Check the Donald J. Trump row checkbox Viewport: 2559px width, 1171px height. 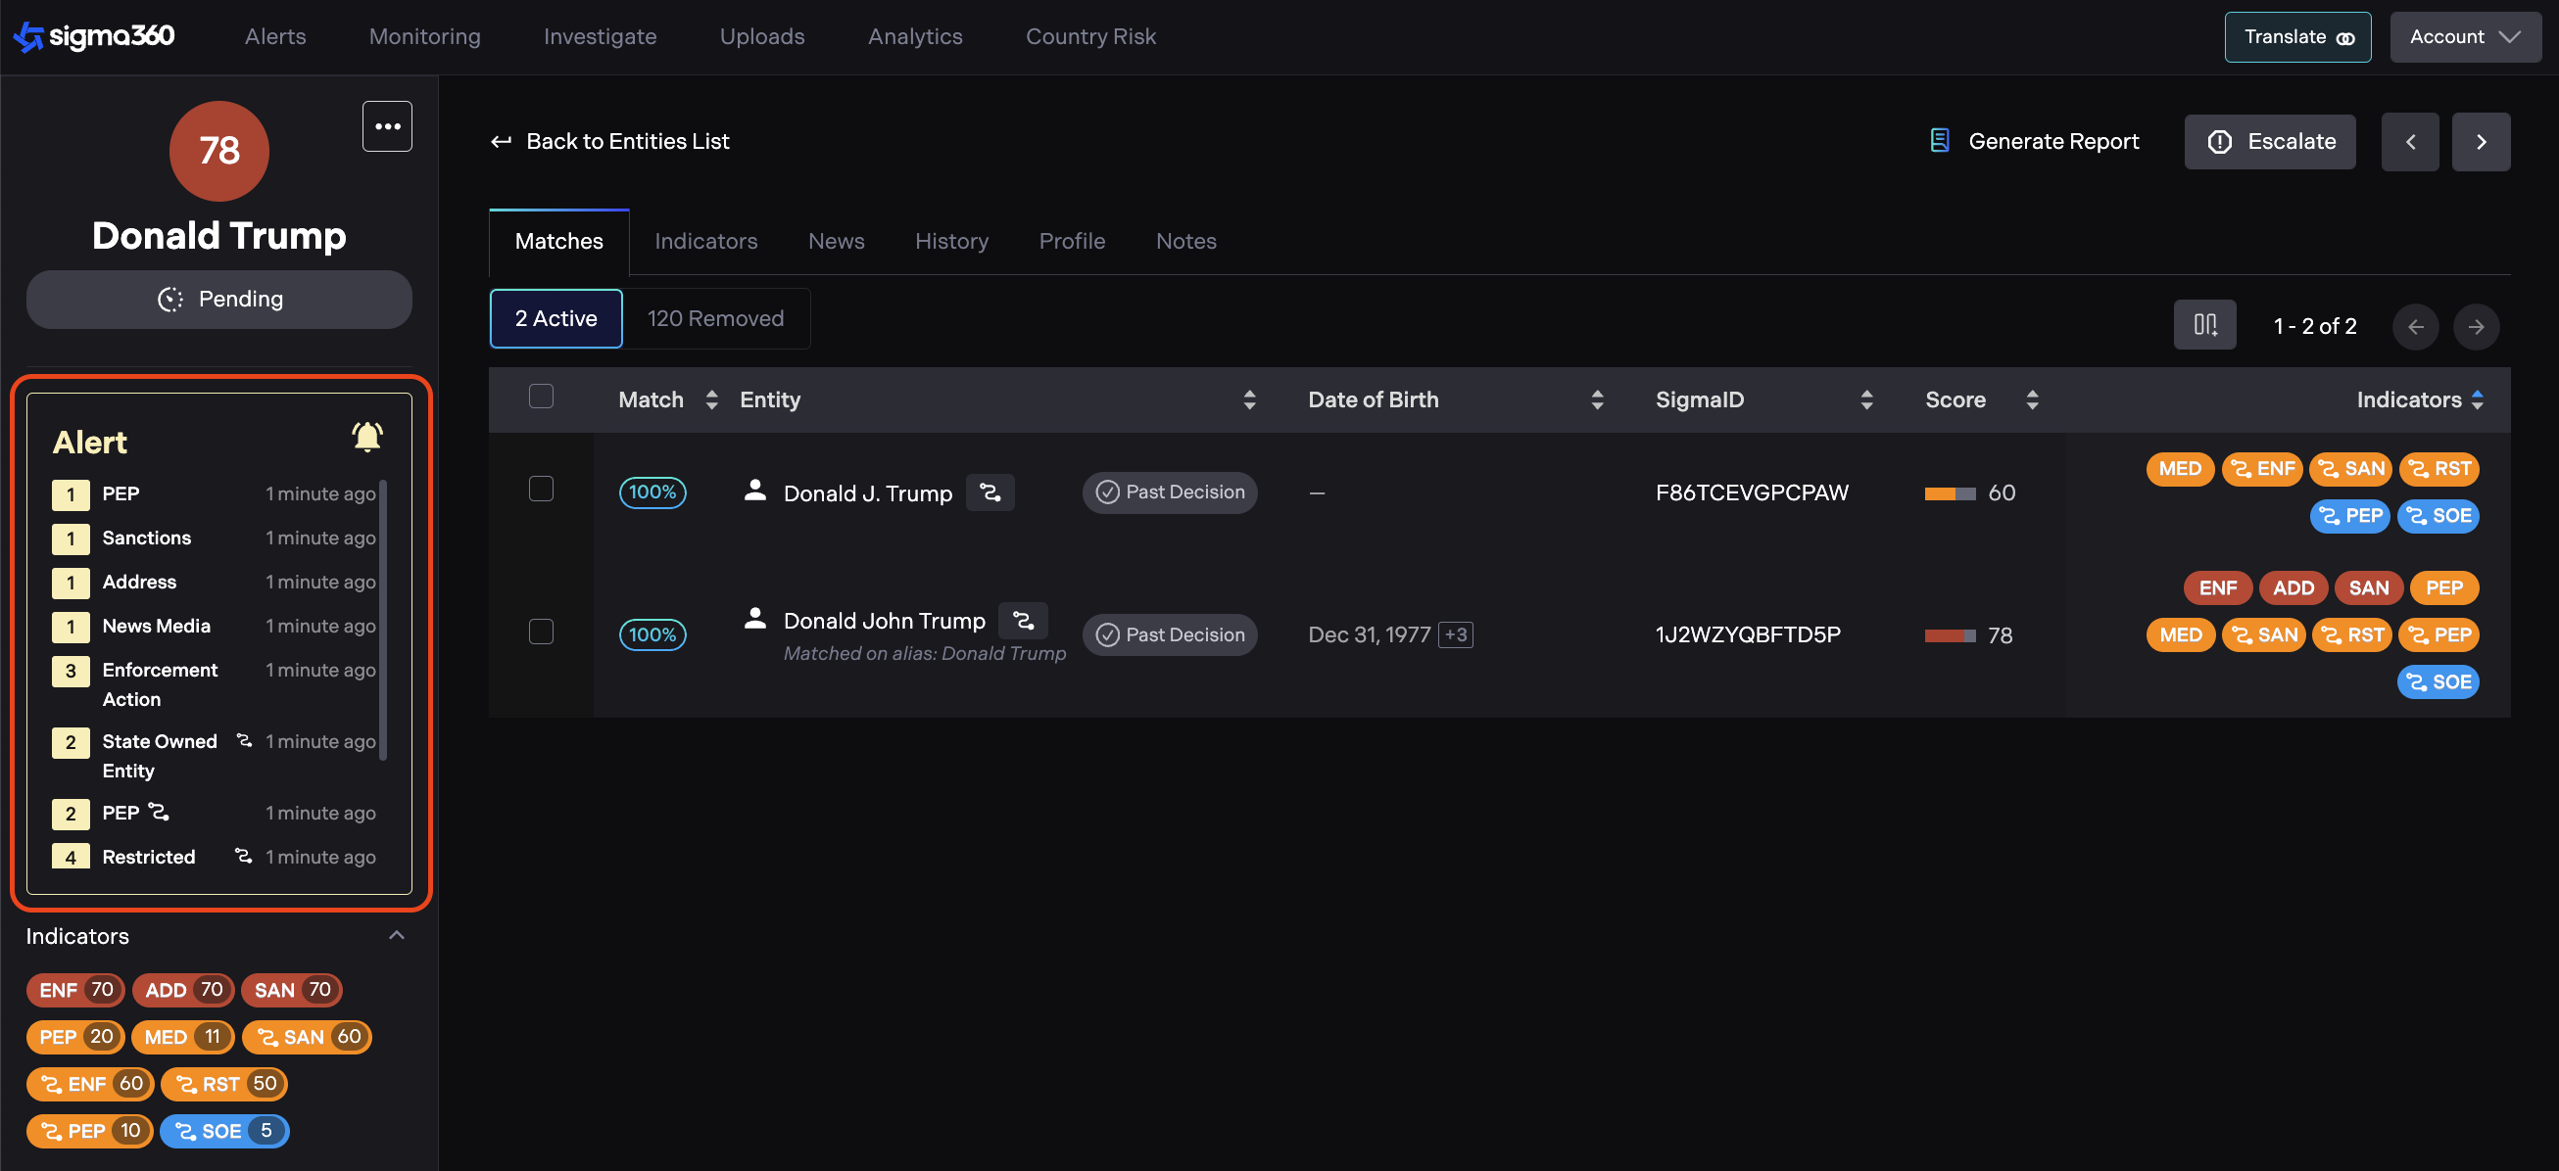pyautogui.click(x=541, y=489)
